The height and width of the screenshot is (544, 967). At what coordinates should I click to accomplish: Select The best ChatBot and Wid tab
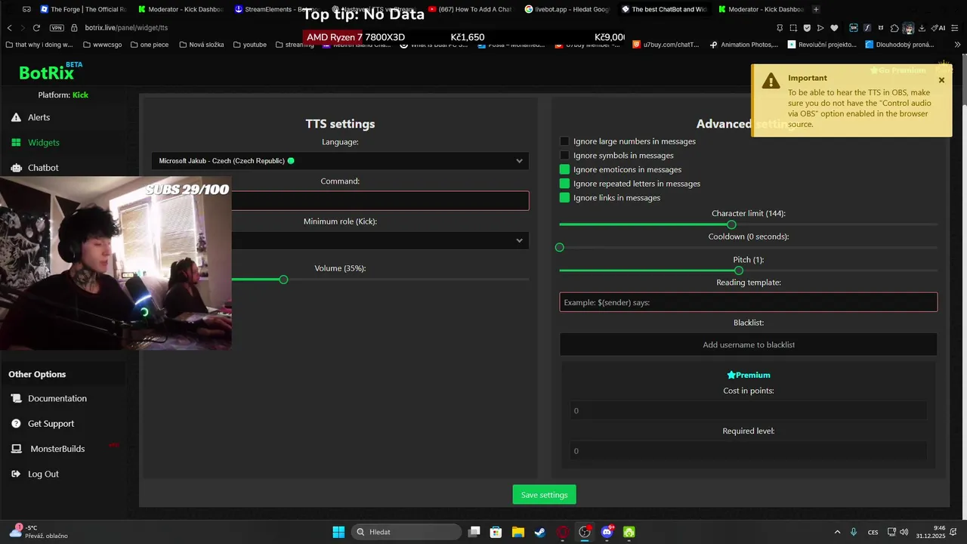coord(664,9)
